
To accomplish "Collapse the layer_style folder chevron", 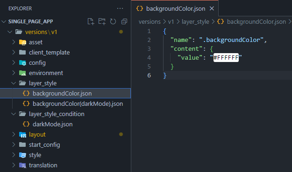I will [14, 83].
